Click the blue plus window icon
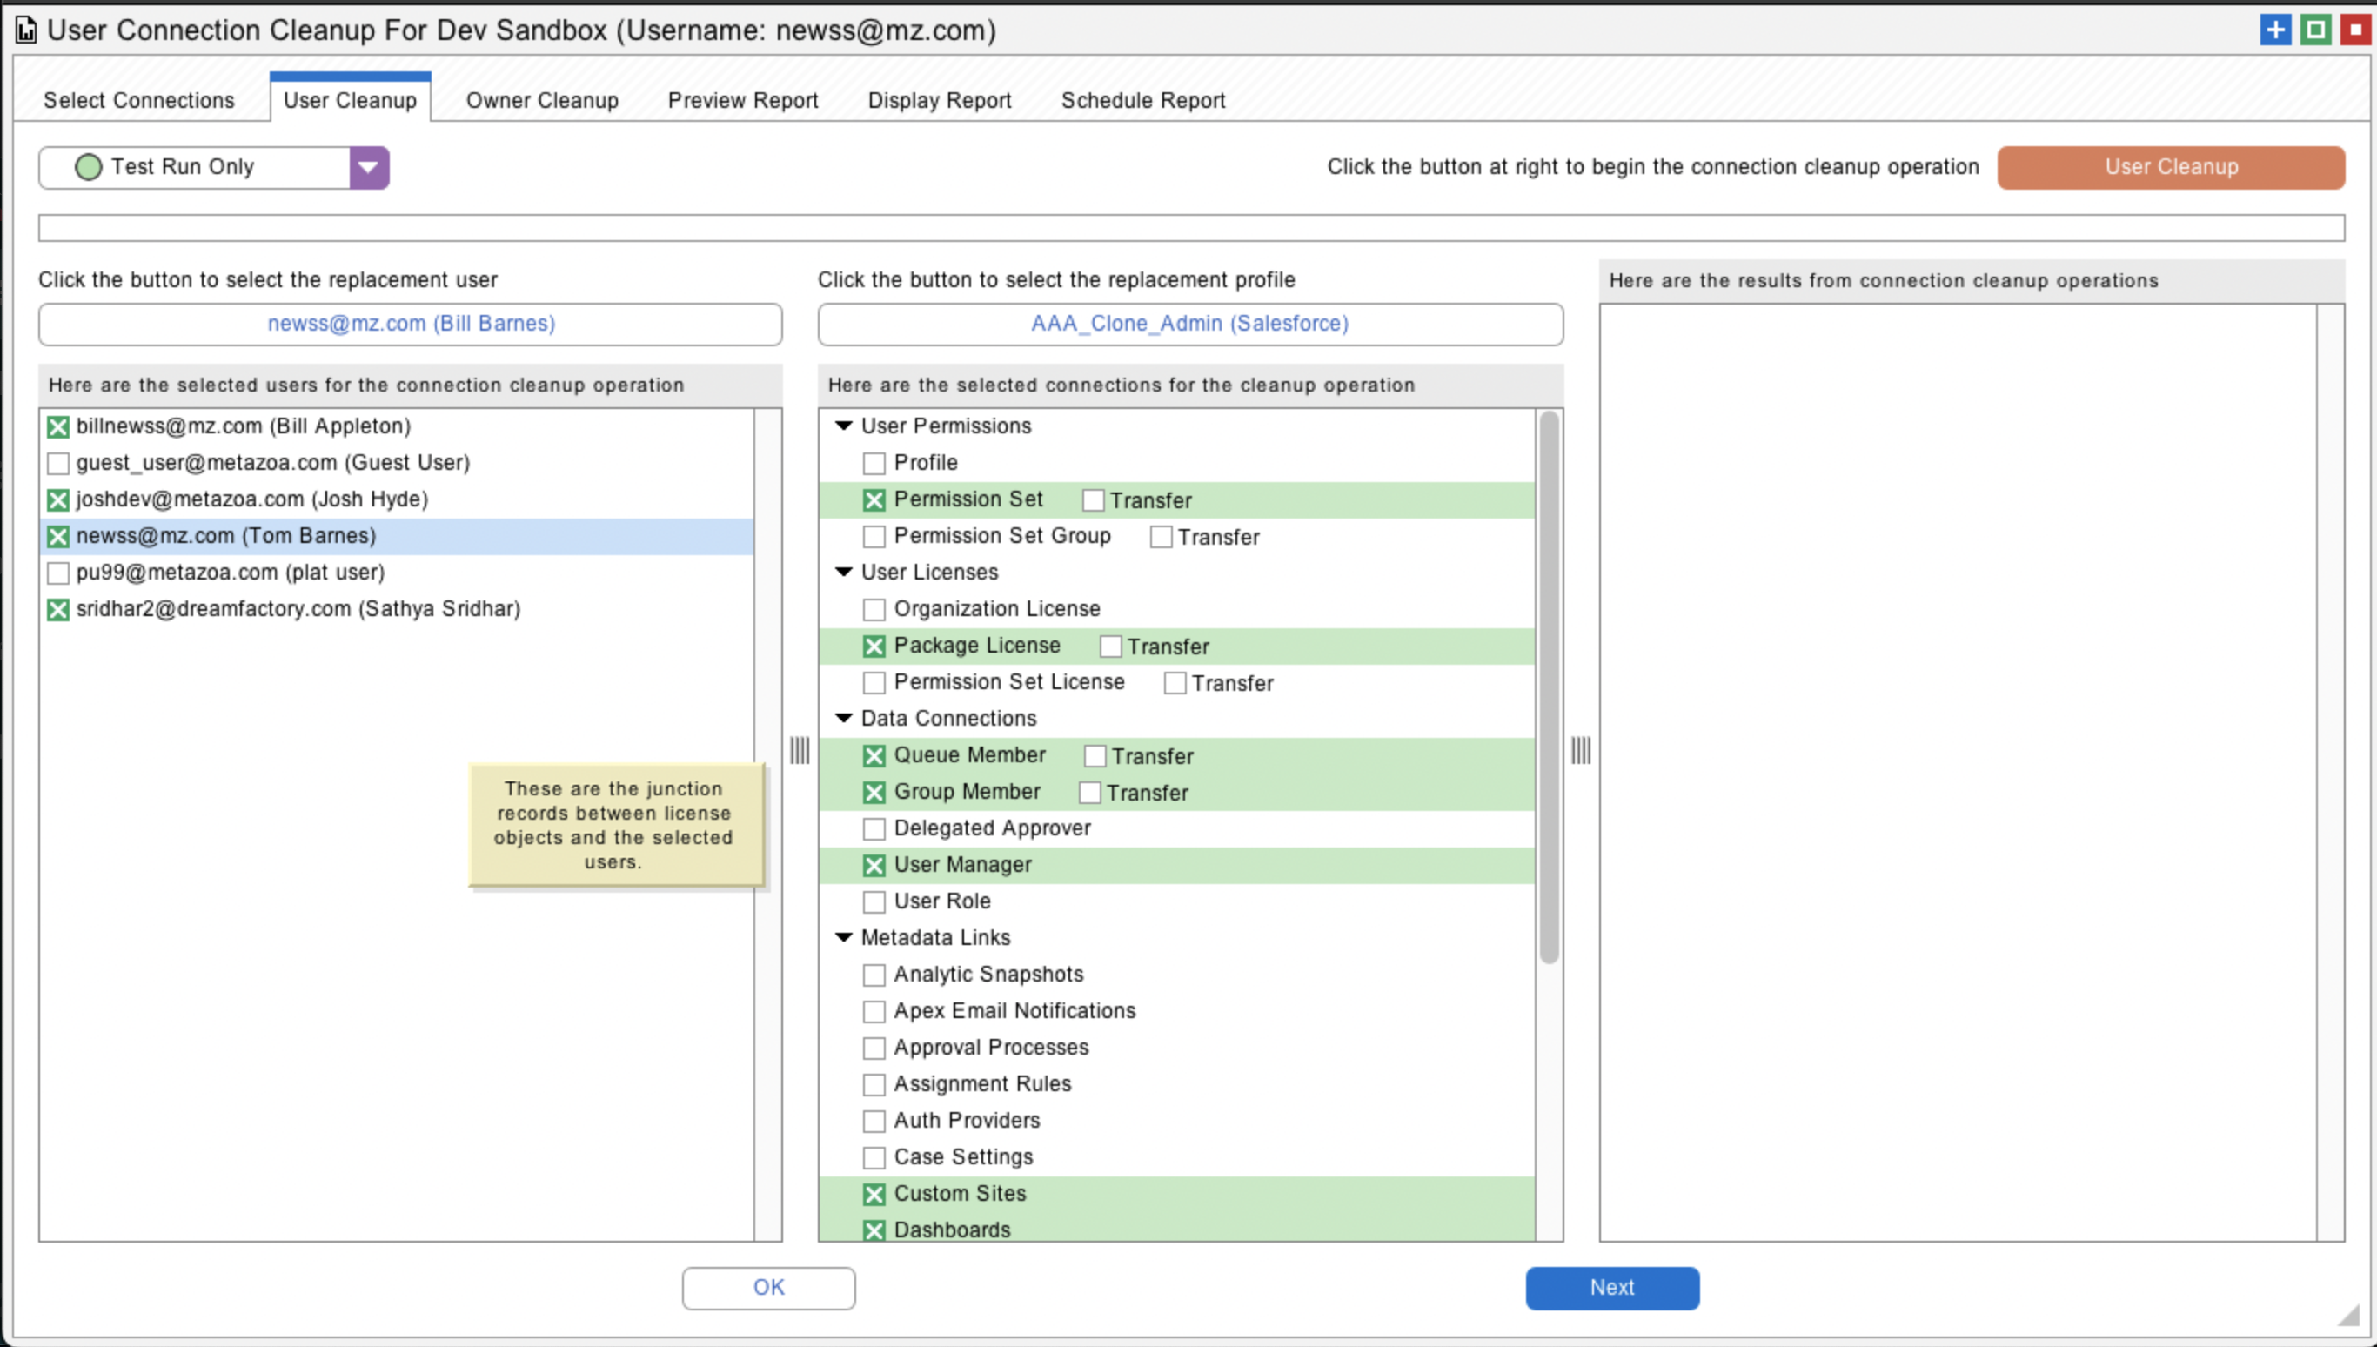Screen dimensions: 2377x1347 (x=2274, y=30)
